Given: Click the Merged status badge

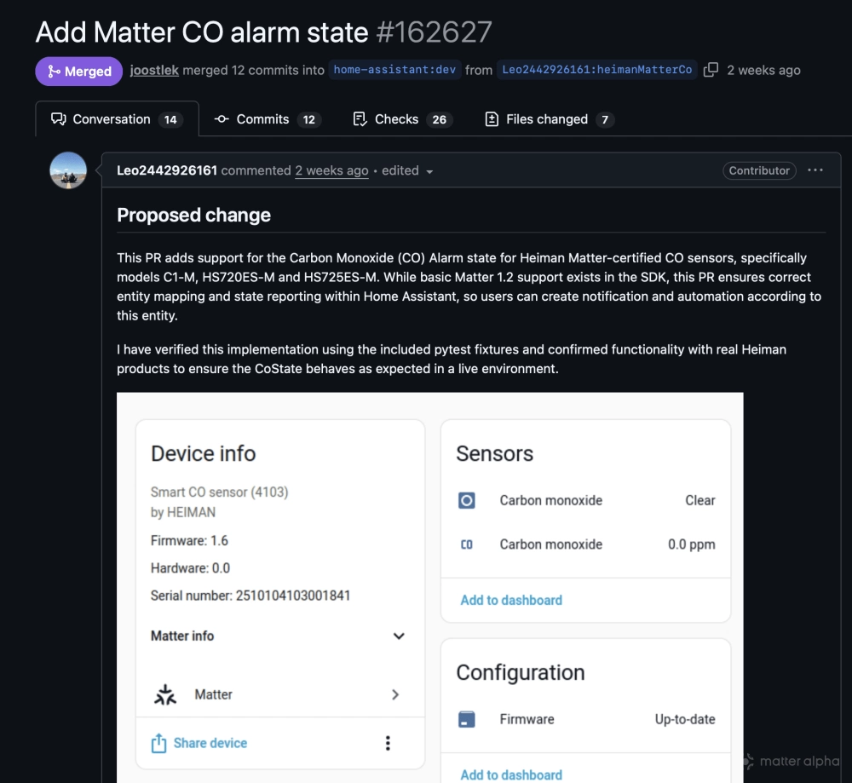Looking at the screenshot, I should pos(80,71).
